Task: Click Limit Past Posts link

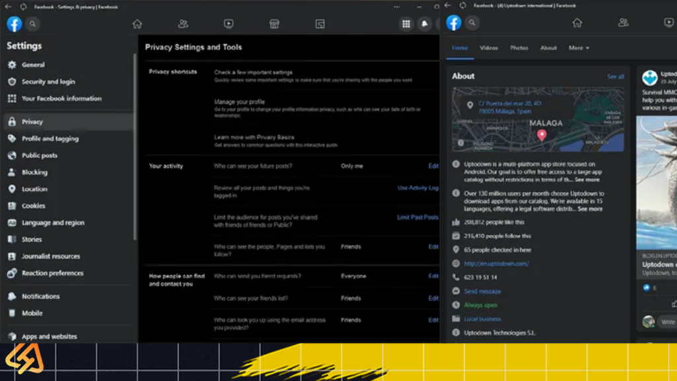Action: coord(417,217)
